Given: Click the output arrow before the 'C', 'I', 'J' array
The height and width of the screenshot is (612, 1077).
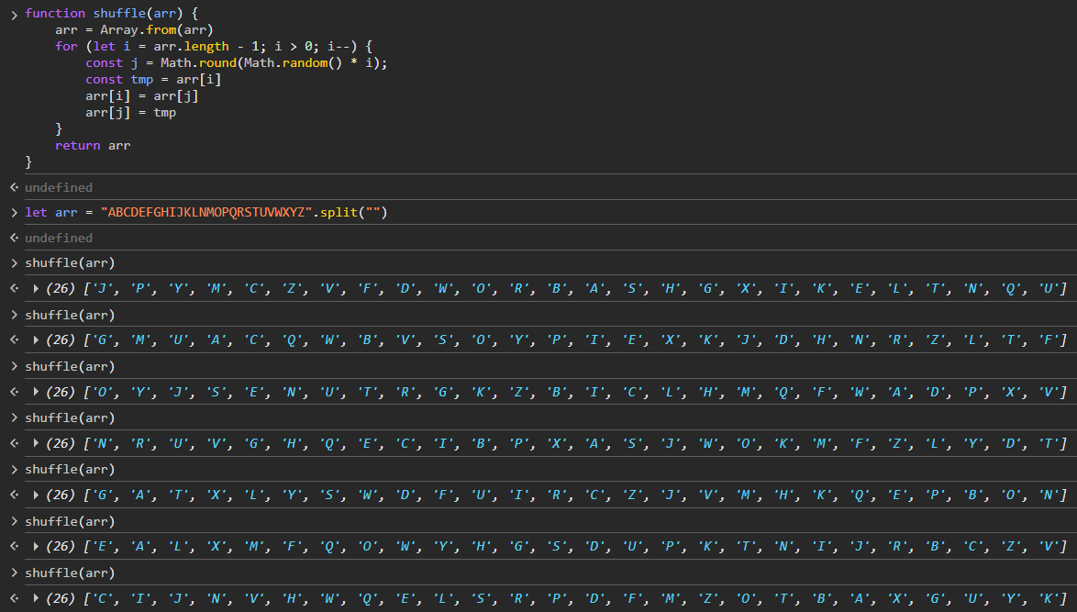Looking at the screenshot, I should (x=14, y=598).
